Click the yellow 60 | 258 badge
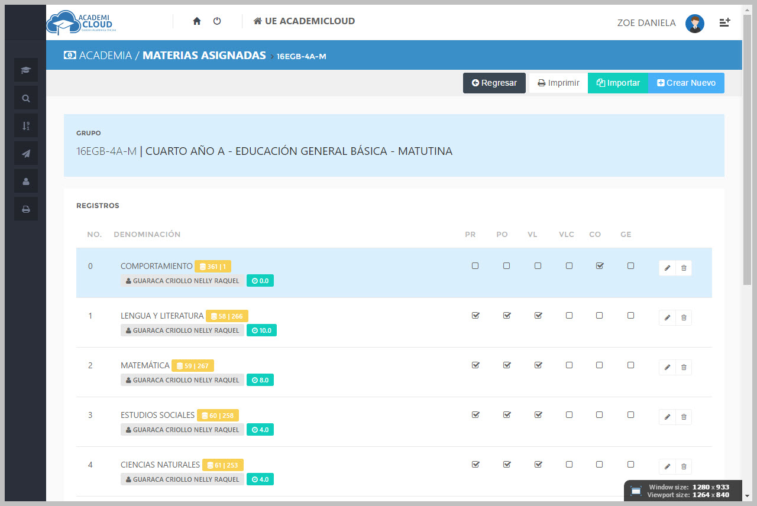Image resolution: width=757 pixels, height=506 pixels. pos(218,416)
